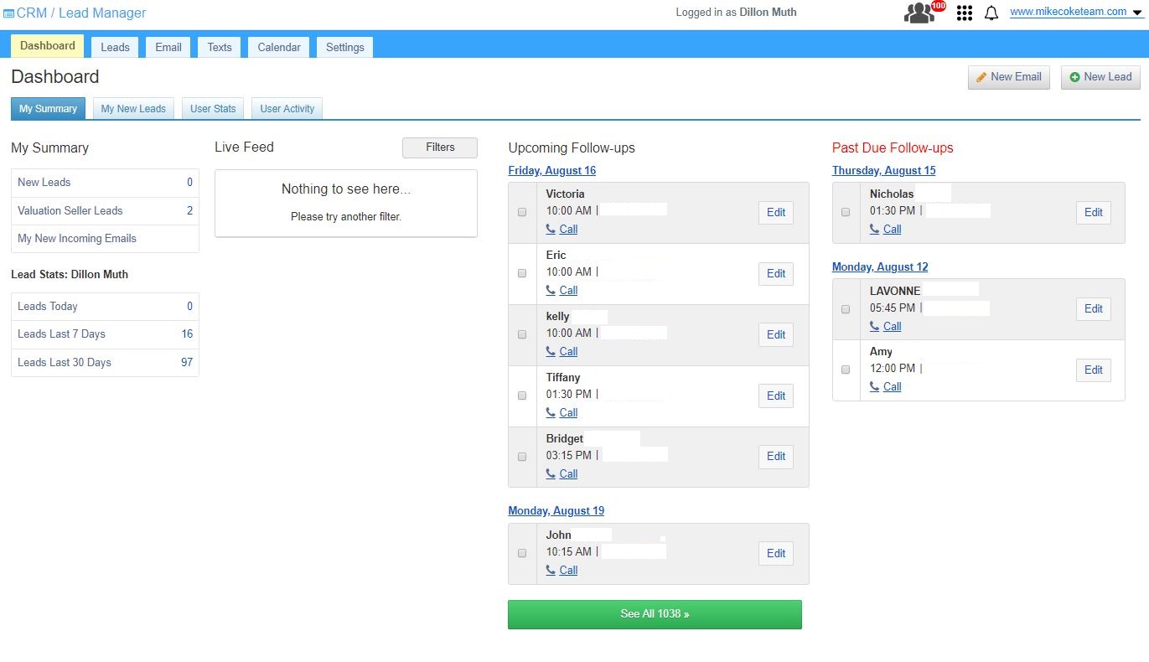Open the Thursday, August 15 date link
Screen dimensions: 1149x662
(884, 171)
